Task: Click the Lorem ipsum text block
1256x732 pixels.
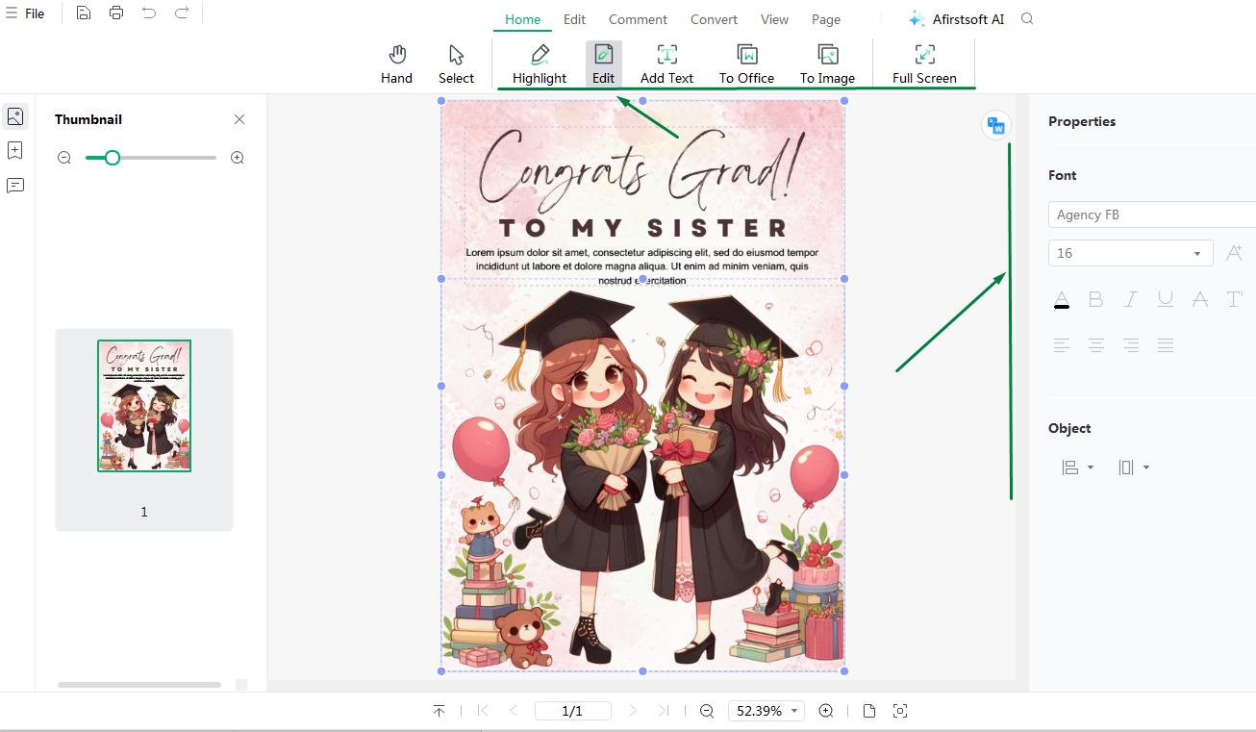Action: pos(642,266)
